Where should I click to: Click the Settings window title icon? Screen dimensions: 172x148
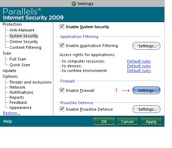point(74,4)
